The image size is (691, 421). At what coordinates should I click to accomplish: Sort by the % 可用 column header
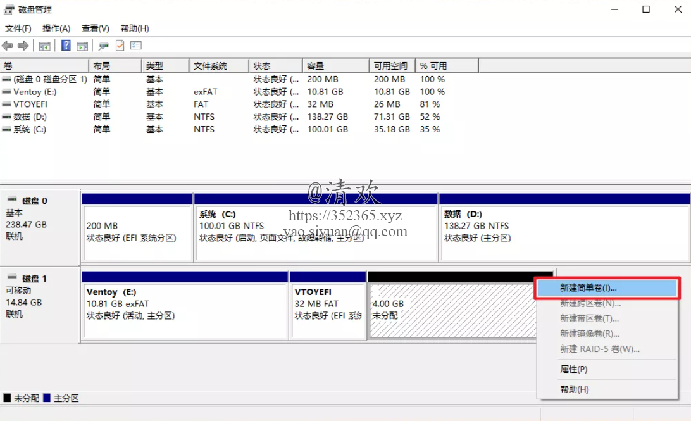point(447,66)
